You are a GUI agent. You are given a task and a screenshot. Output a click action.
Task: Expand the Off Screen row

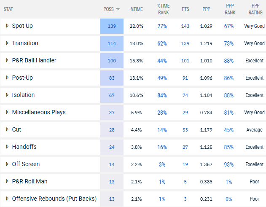point(7,164)
